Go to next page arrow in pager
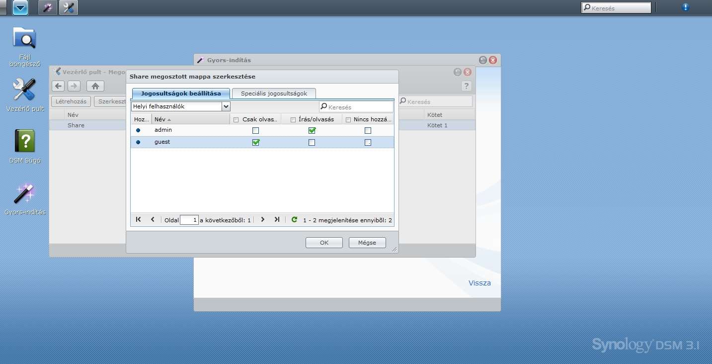Viewport: 712px width, 364px height. [x=263, y=220]
